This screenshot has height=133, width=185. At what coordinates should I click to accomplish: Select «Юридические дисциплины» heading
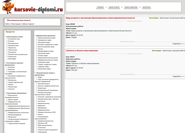tap(46, 36)
